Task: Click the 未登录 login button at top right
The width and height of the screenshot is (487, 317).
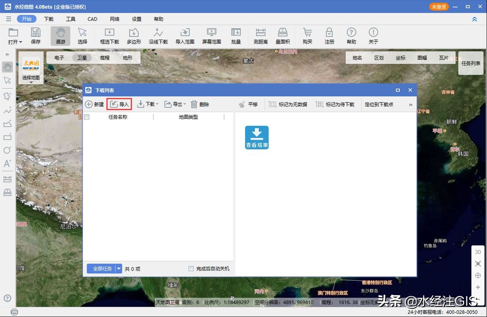Action: click(440, 6)
